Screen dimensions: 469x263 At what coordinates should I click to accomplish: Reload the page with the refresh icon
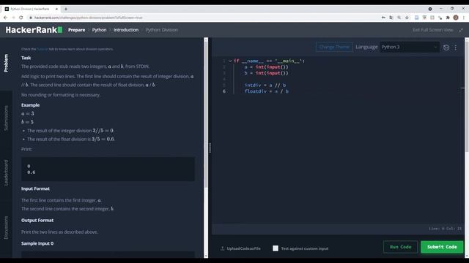pos(21,18)
